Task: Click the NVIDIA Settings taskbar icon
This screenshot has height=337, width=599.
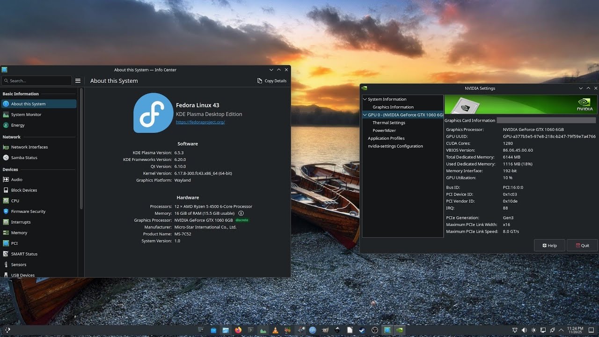Action: 400,330
